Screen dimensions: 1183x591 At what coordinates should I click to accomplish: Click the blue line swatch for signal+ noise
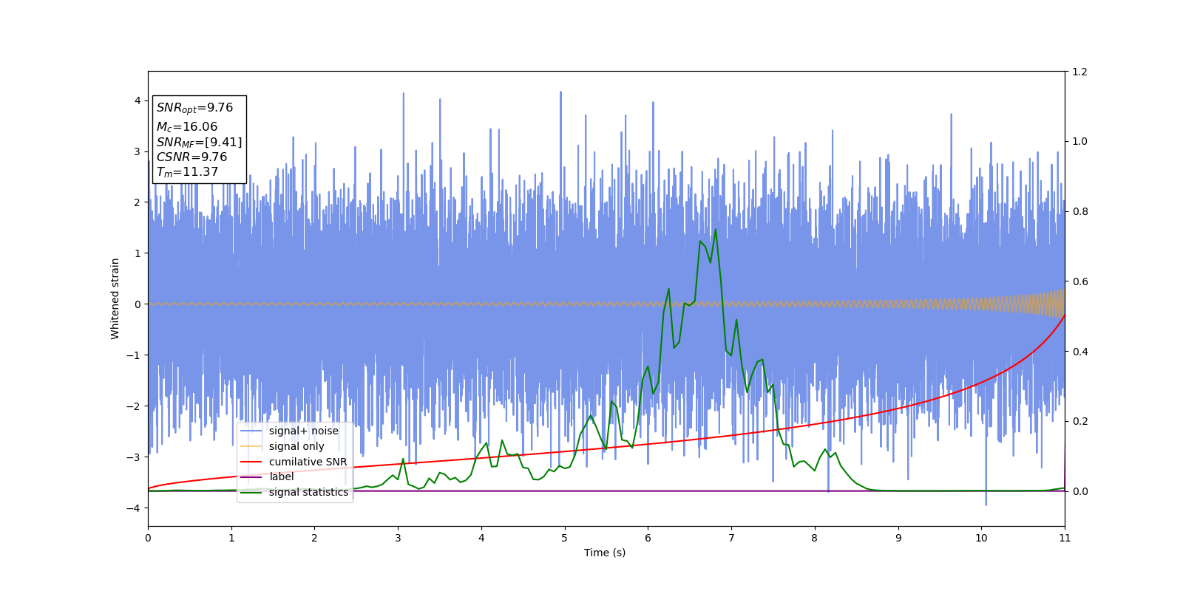[251, 431]
